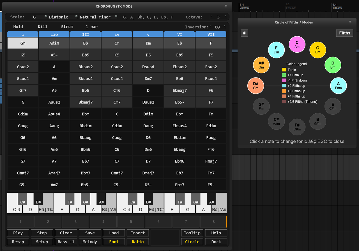
Task: Open the scale root note G dropdown
Action: 38,17
